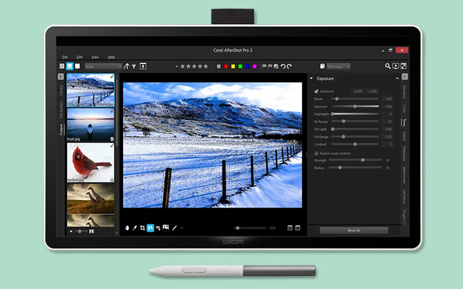Toggle the AutoLevel checkbox
This screenshot has width=463, height=289.
[x=316, y=91]
